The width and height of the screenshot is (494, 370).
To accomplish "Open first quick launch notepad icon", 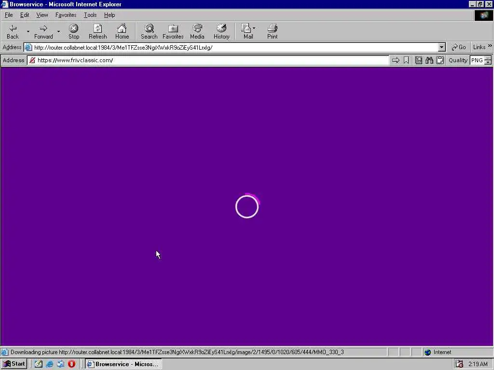I will tap(39, 364).
